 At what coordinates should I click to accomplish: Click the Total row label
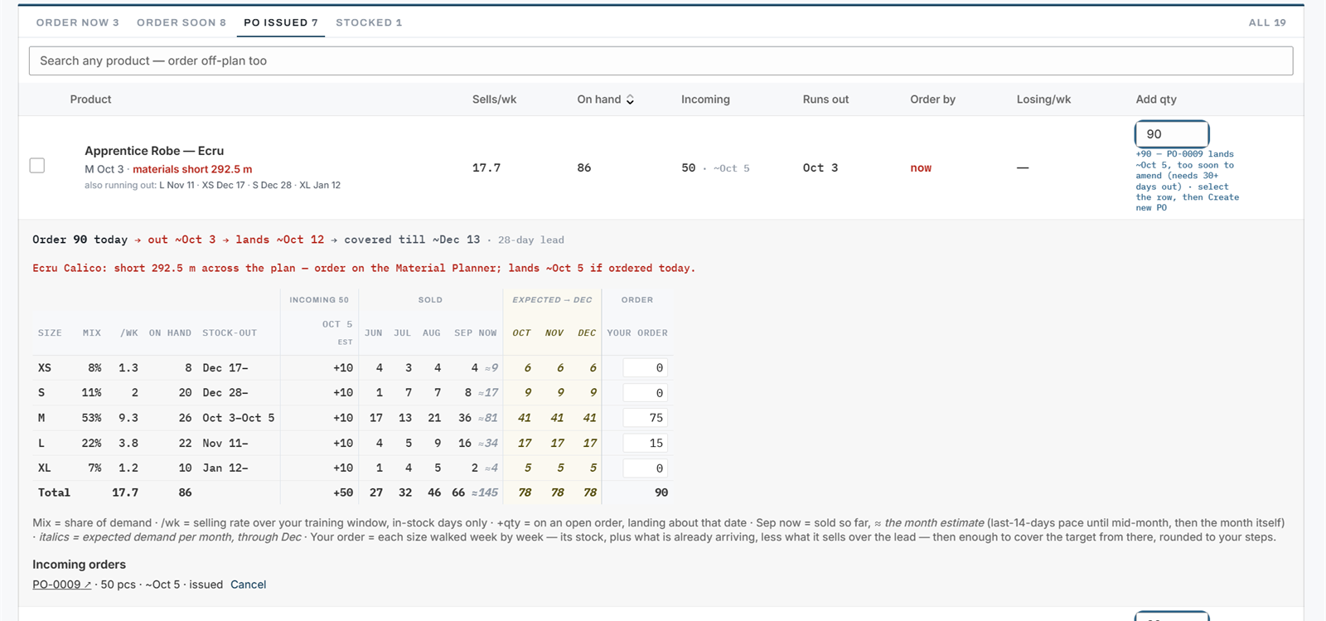point(54,492)
